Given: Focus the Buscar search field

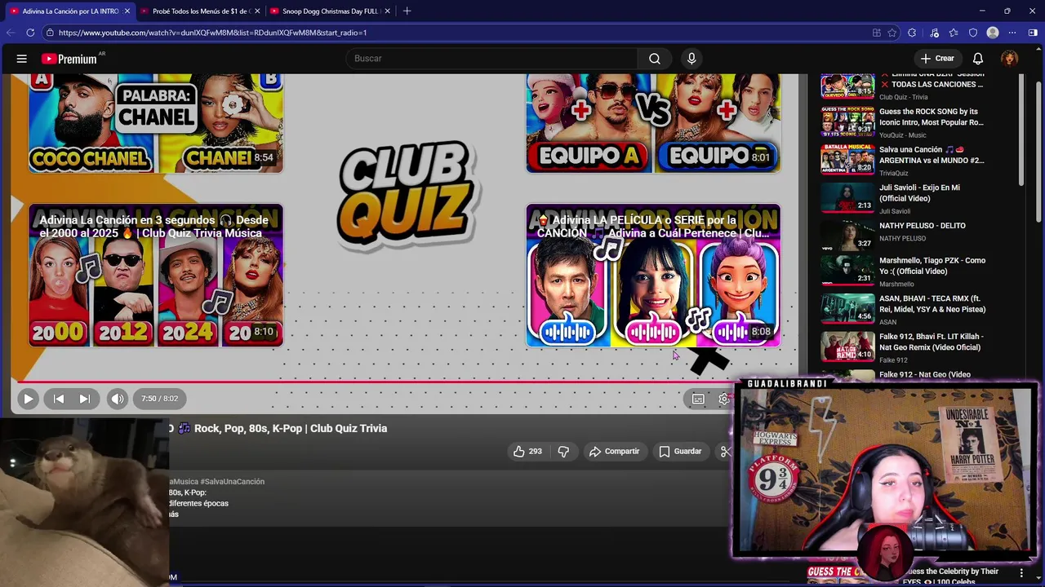Looking at the screenshot, I should click(492, 59).
